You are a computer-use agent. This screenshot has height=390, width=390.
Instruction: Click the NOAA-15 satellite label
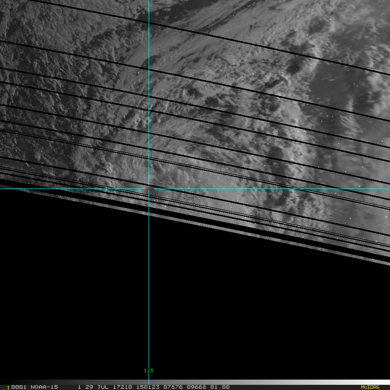coord(44,387)
